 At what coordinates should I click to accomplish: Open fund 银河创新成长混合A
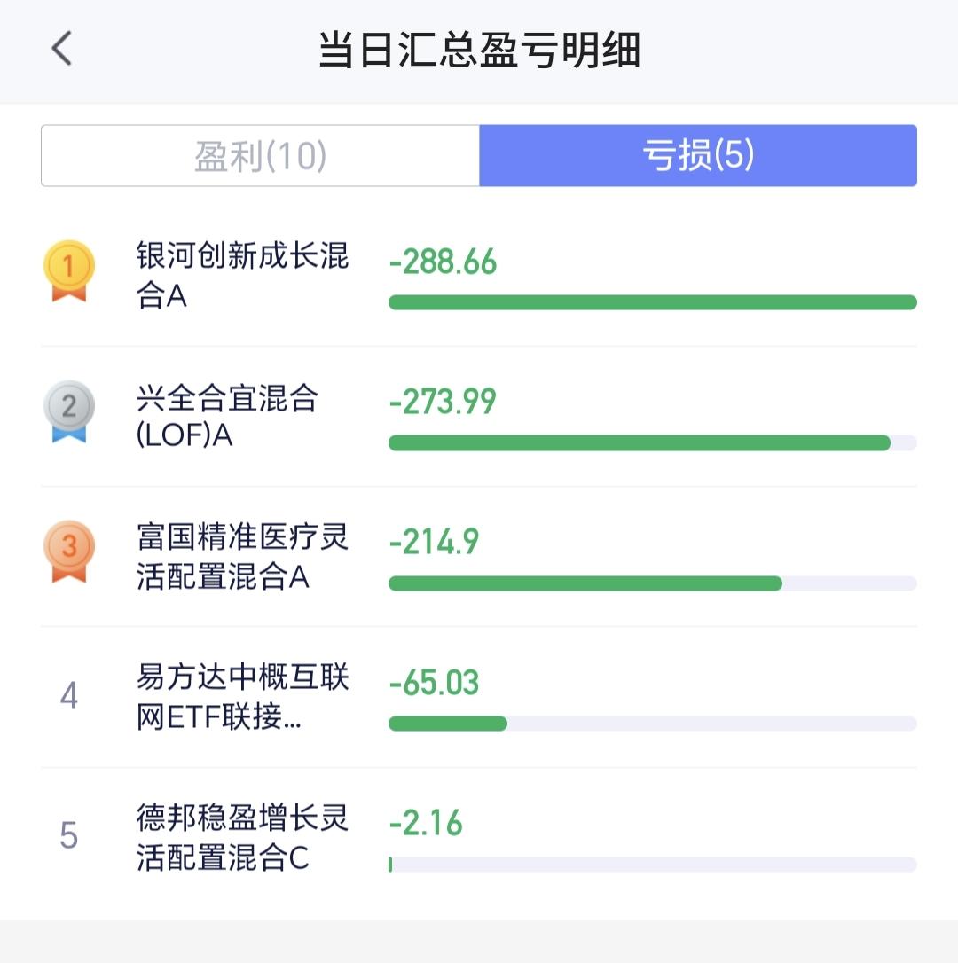[x=242, y=276]
